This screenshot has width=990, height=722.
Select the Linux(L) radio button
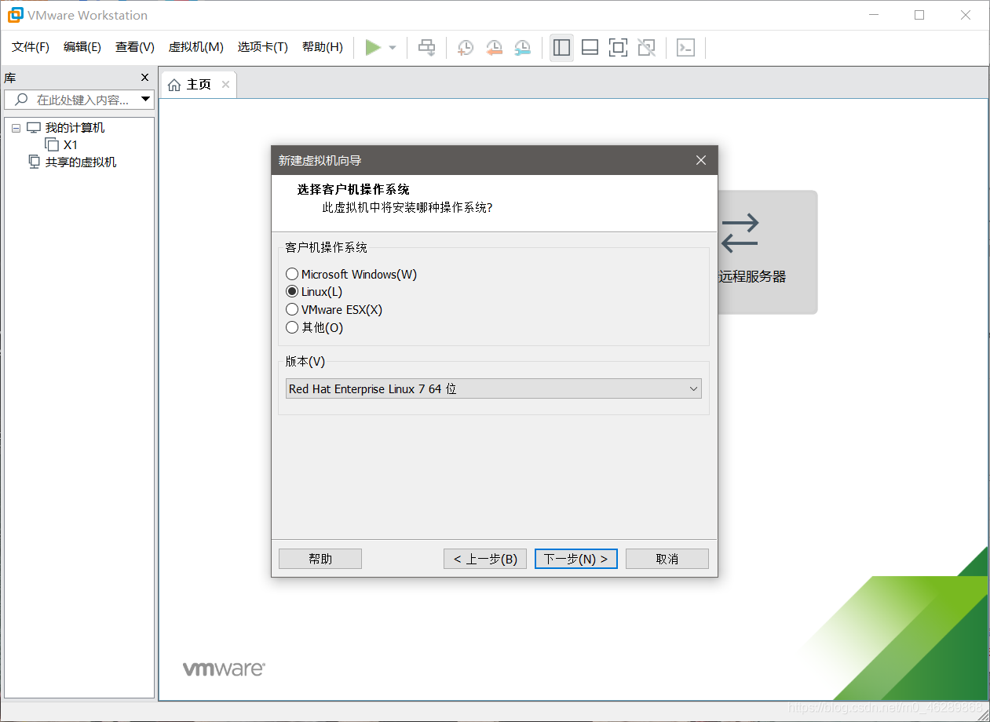(292, 292)
